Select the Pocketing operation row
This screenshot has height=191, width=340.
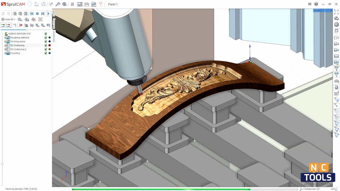click(15, 53)
